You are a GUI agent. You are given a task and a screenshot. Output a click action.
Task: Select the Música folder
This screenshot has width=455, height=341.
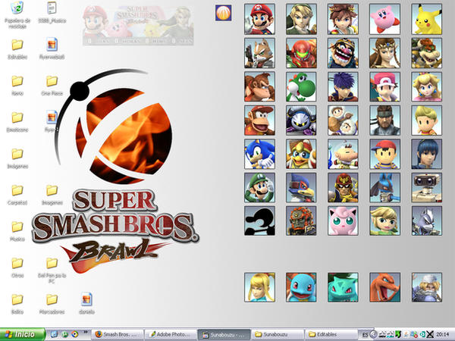click(x=17, y=231)
